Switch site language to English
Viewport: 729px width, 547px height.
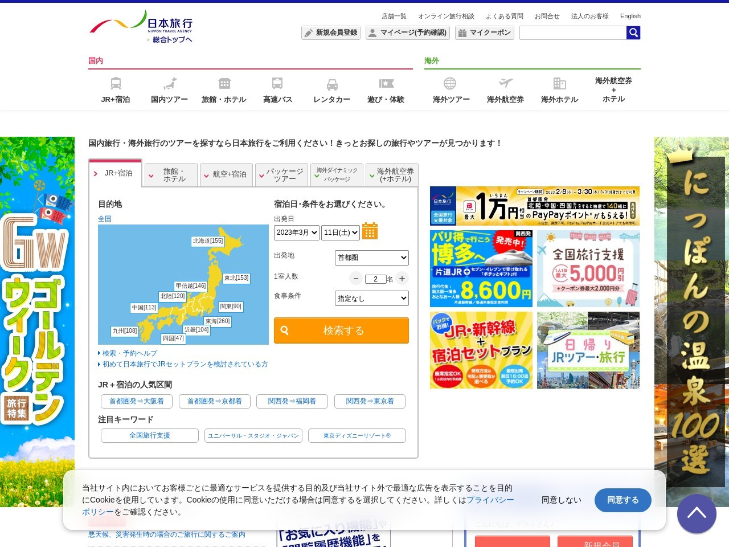coord(630,16)
